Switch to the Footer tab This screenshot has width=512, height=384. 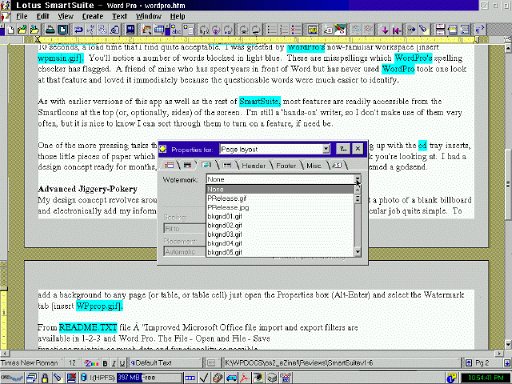[x=286, y=166]
